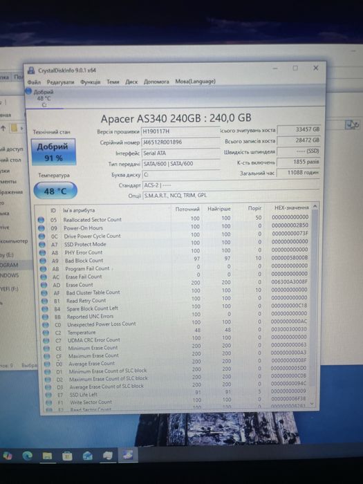The image size is (363, 484).
Task: Click the 48 °C temperature button
Action: [55, 191]
